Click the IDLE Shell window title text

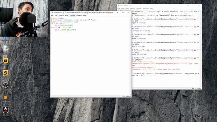(126, 6)
